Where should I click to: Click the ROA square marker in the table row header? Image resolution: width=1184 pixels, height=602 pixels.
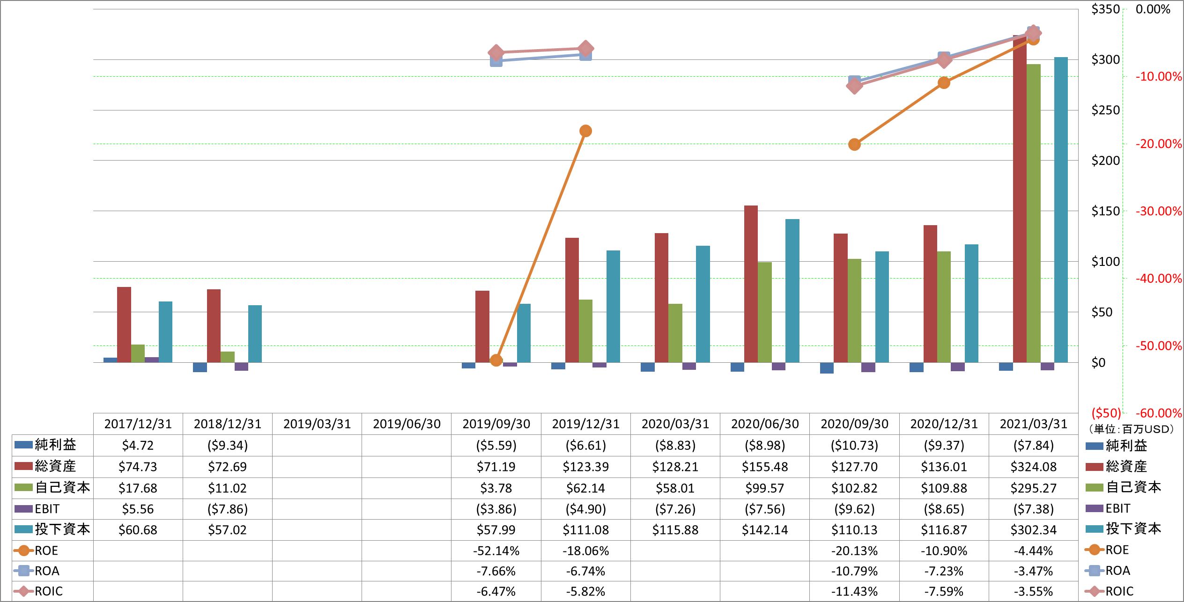[x=23, y=571]
